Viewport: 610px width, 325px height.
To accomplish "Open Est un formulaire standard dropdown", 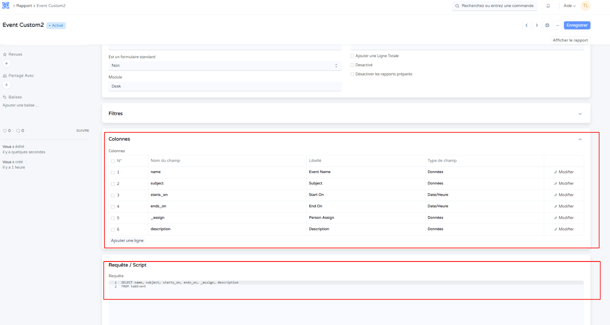I will (225, 65).
